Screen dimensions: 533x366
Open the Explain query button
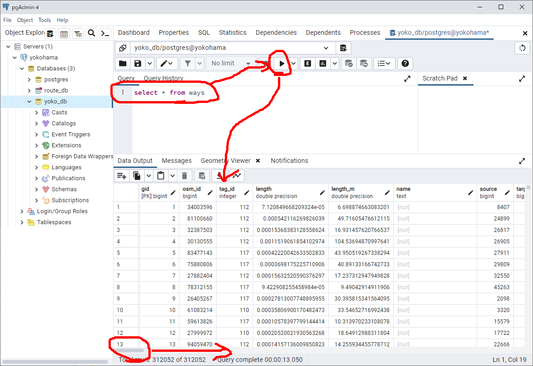tap(308, 64)
